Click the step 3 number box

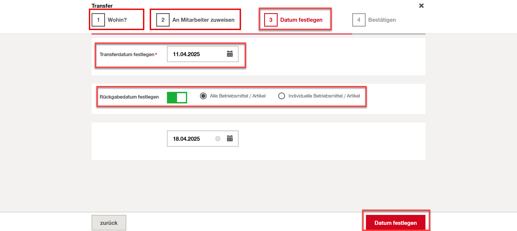tap(271, 20)
